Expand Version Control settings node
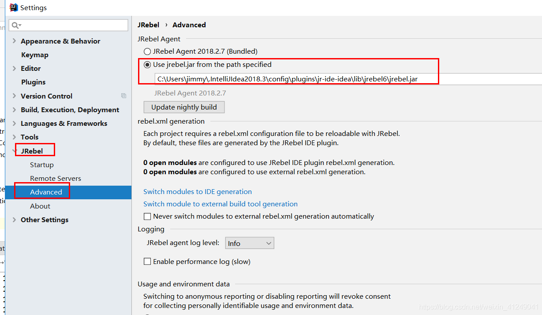 pyautogui.click(x=15, y=96)
